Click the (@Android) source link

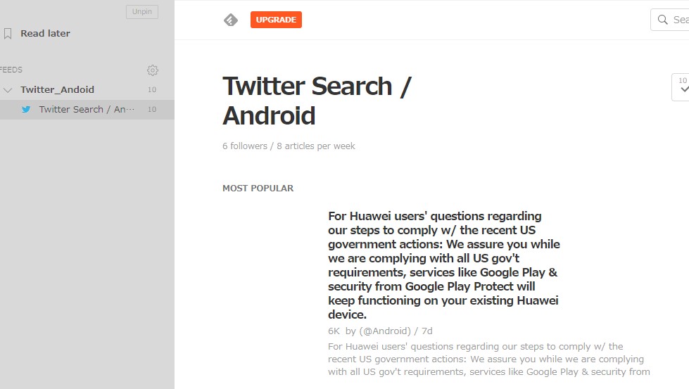click(385, 331)
